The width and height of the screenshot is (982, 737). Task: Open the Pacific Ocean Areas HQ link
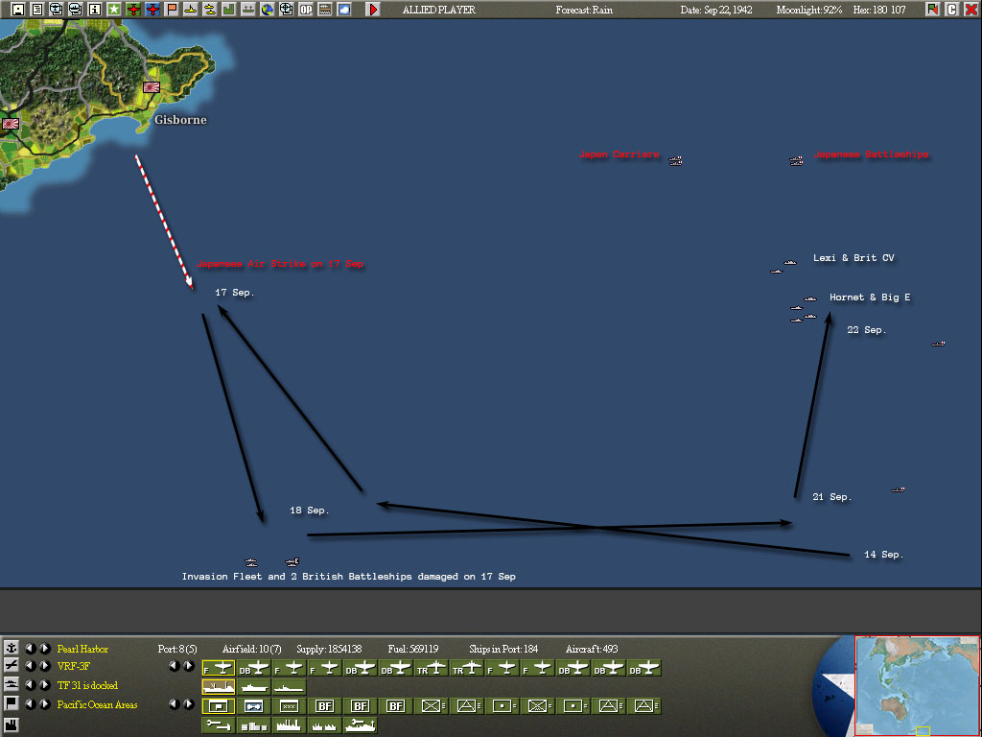97,704
